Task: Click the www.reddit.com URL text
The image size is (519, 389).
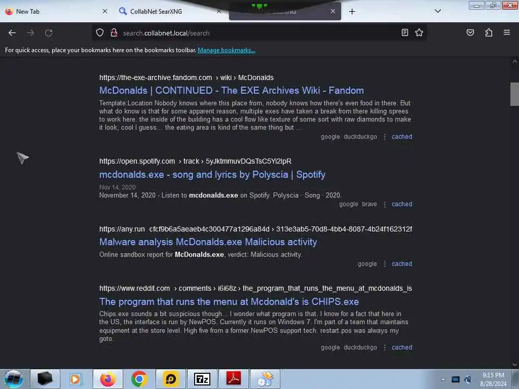Action: (x=134, y=288)
